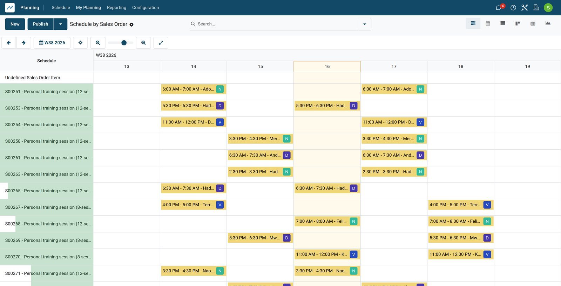Go to next week with right arrow
Viewport: 561px width, 286px height.
pos(23,43)
